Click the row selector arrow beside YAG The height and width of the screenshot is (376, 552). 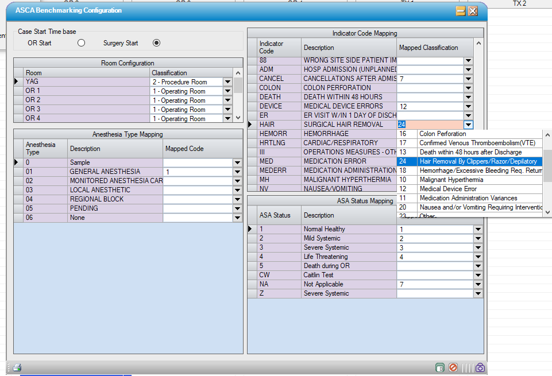pos(17,82)
